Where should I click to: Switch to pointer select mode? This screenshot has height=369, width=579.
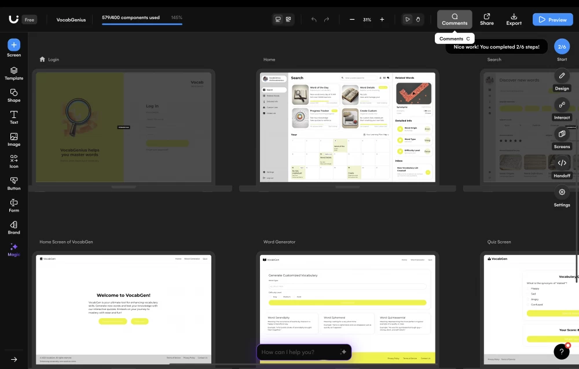pyautogui.click(x=408, y=20)
